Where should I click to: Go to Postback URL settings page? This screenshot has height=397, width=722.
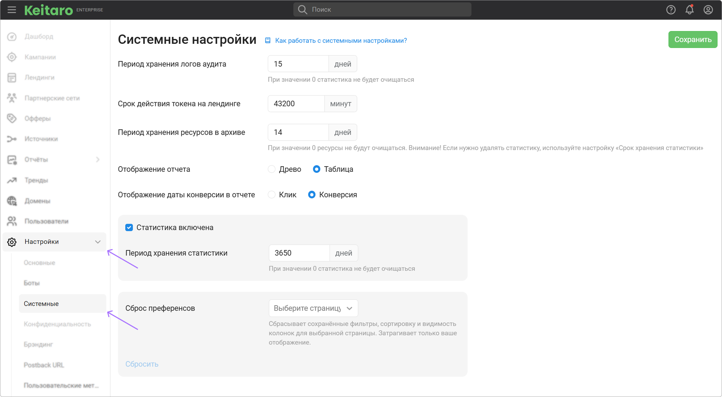click(44, 365)
